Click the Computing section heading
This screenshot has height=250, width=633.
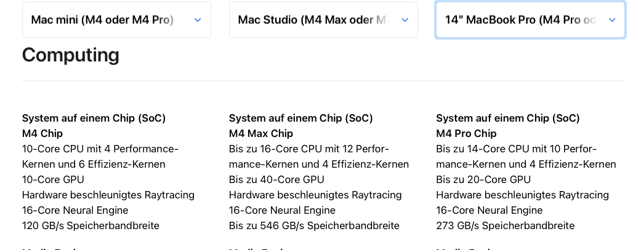[71, 55]
